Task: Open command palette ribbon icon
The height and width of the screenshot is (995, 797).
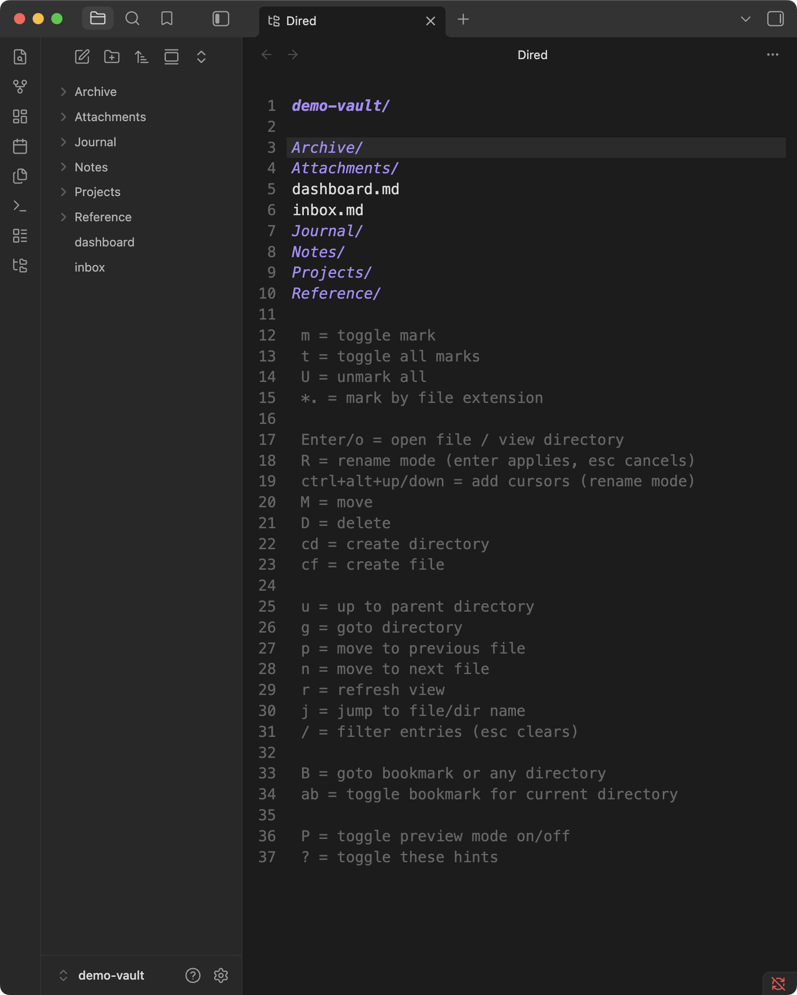Action: click(x=20, y=206)
